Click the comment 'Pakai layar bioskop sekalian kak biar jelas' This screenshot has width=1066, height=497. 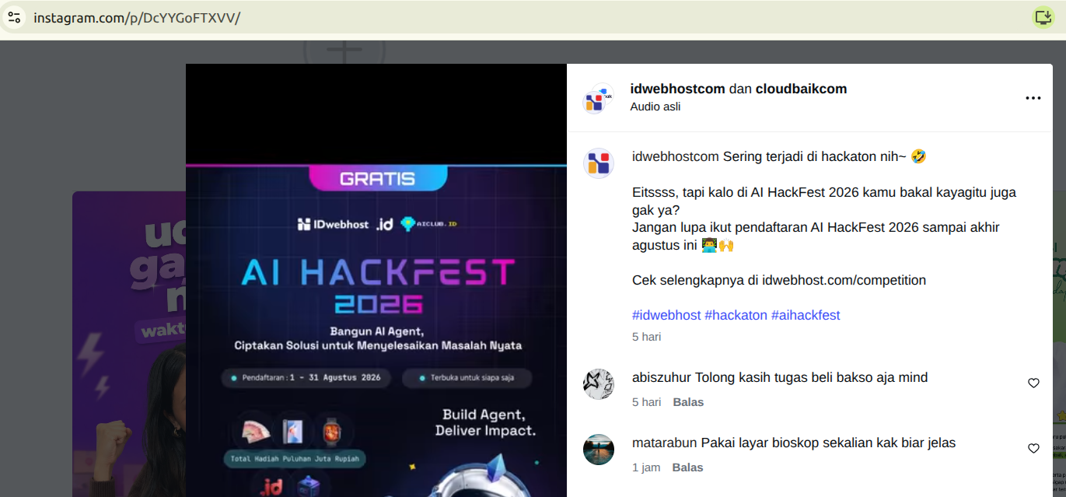828,443
